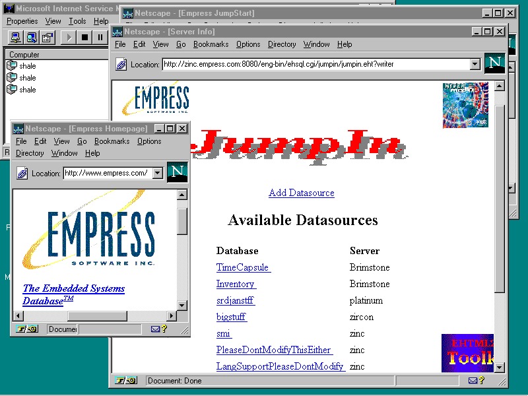Viewport: 528px width, 396px height.
Task: Follow The Embedded Systems Database link
Action: click(x=73, y=294)
